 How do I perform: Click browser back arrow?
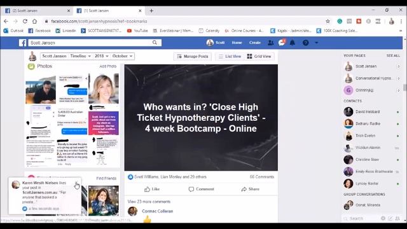6,21
